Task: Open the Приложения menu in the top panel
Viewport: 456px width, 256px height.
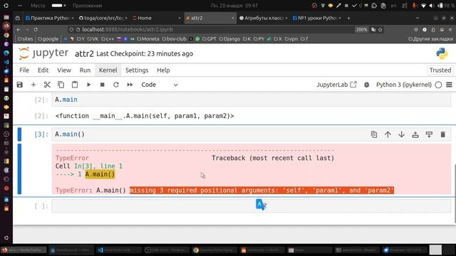Action: pyautogui.click(x=87, y=6)
